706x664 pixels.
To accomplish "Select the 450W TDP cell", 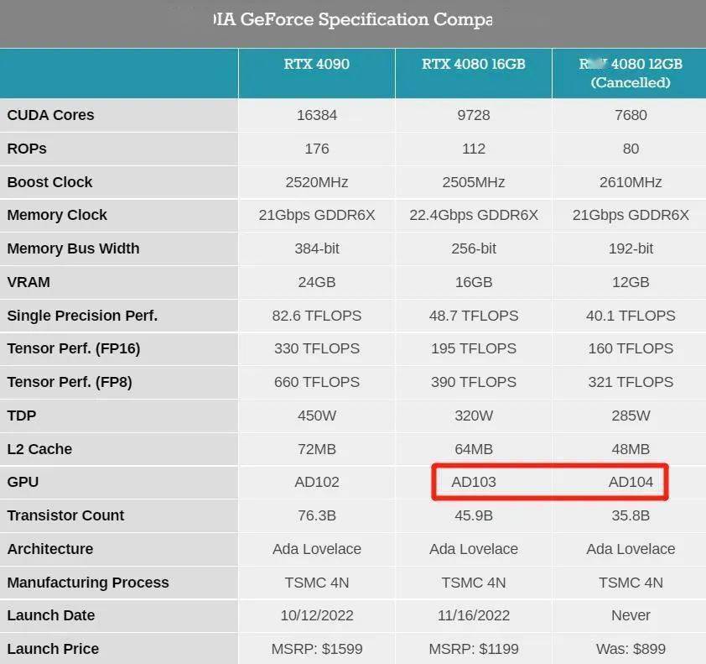I will (x=316, y=416).
